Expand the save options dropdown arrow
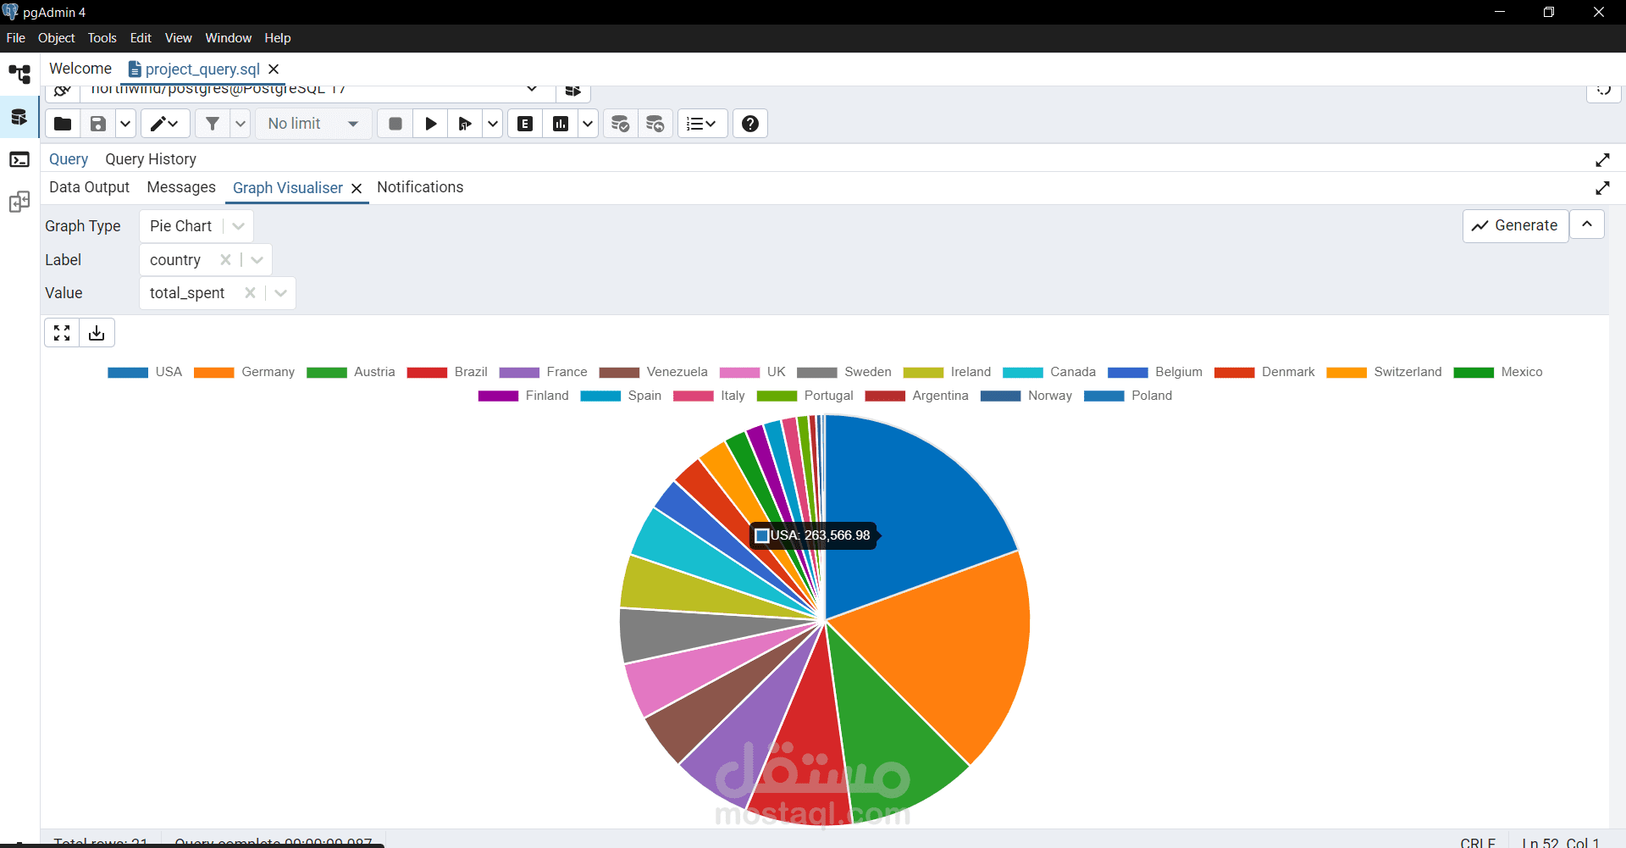Screen dimensions: 1626x848 click(125, 124)
